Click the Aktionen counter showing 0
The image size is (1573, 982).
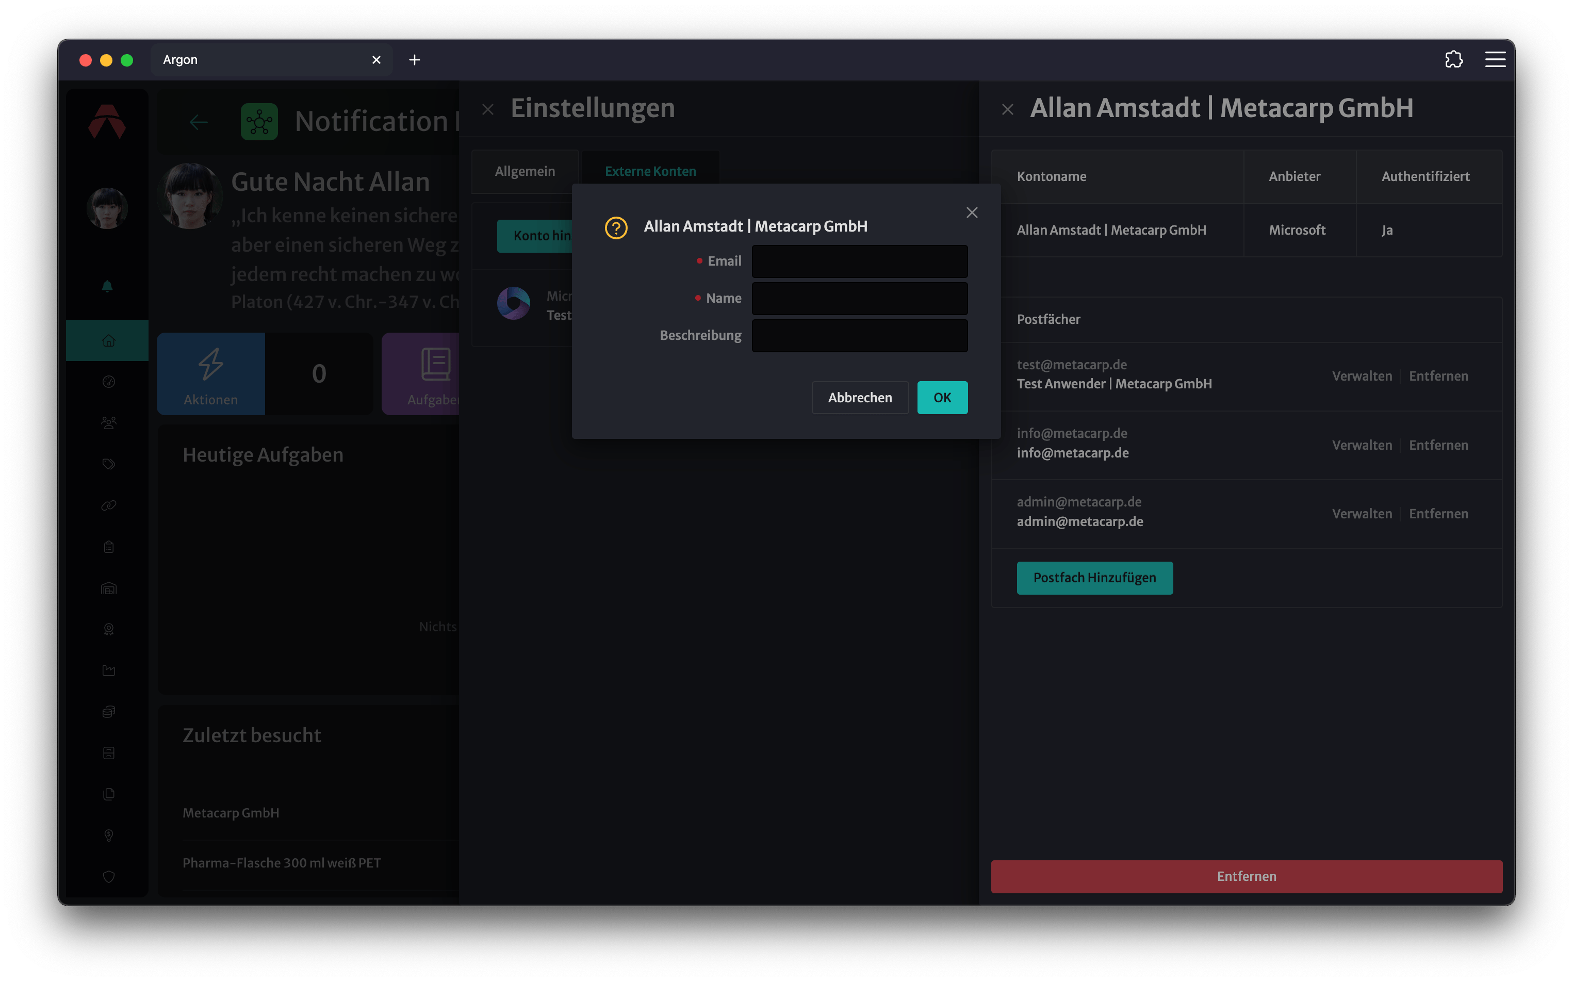tap(319, 373)
